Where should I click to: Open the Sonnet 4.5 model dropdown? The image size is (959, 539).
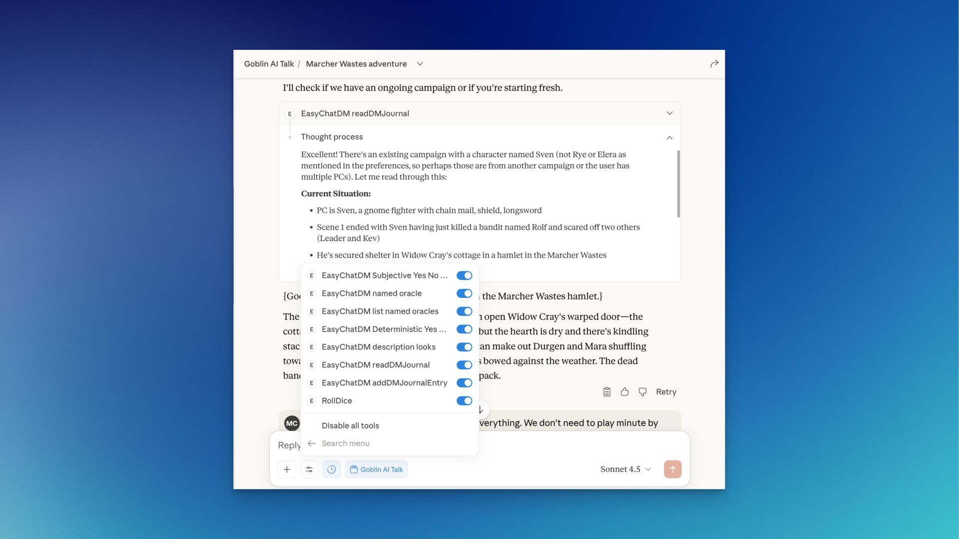pos(625,469)
